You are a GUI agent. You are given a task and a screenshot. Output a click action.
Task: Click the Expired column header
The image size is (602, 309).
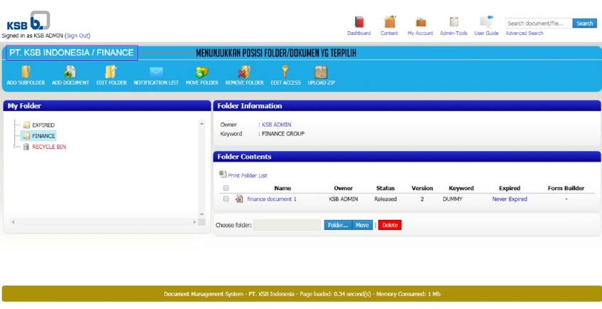509,189
